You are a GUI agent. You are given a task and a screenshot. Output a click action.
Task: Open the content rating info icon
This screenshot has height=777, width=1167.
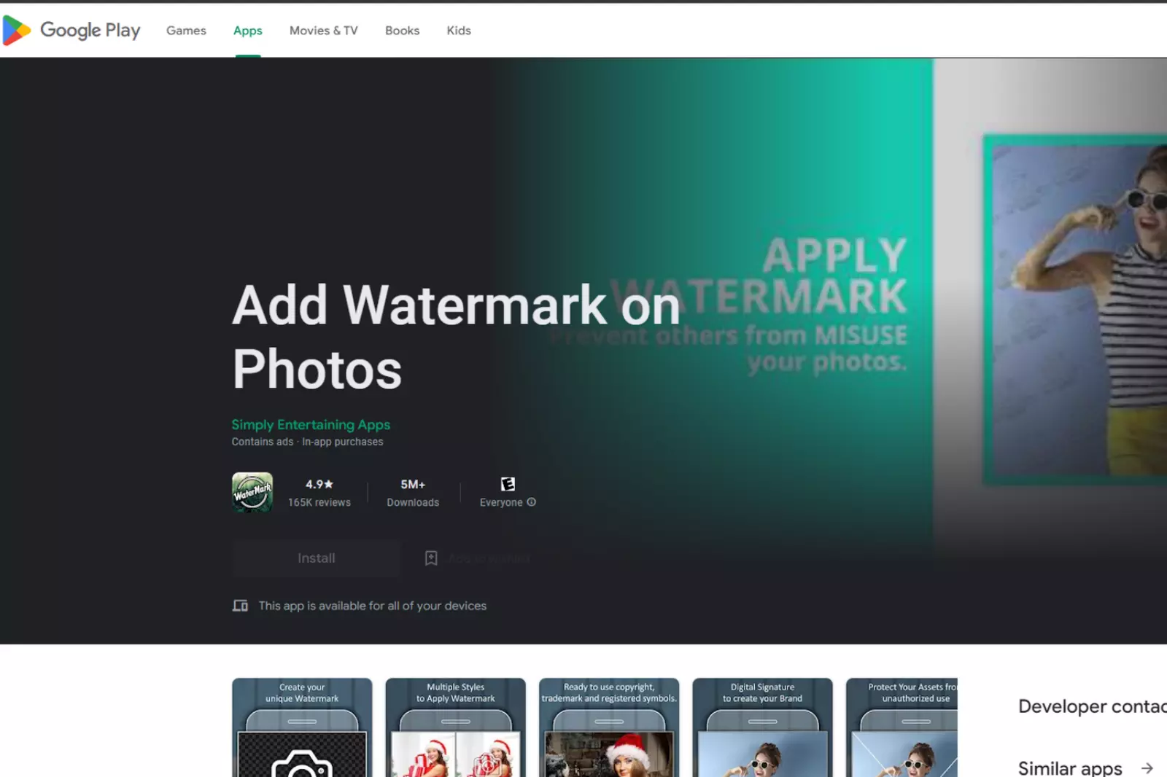[532, 502]
